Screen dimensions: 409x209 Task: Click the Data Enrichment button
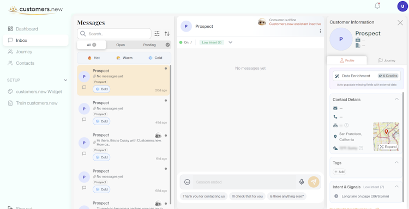pos(366,76)
